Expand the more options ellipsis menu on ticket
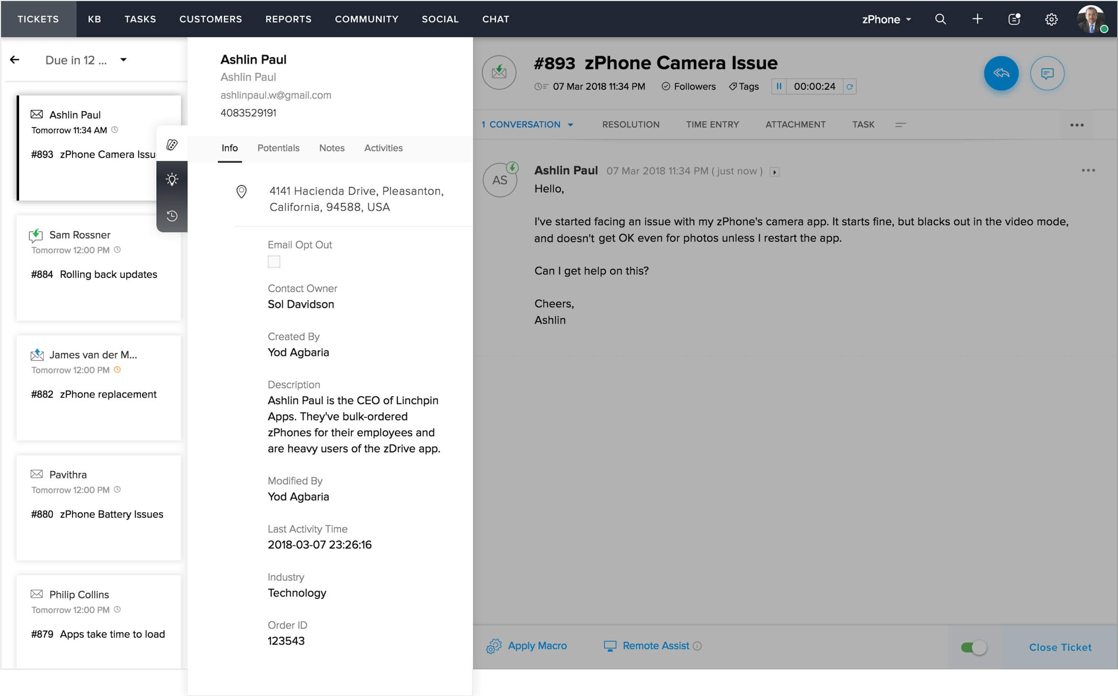Viewport: 1118px width, 696px height. click(x=1077, y=125)
